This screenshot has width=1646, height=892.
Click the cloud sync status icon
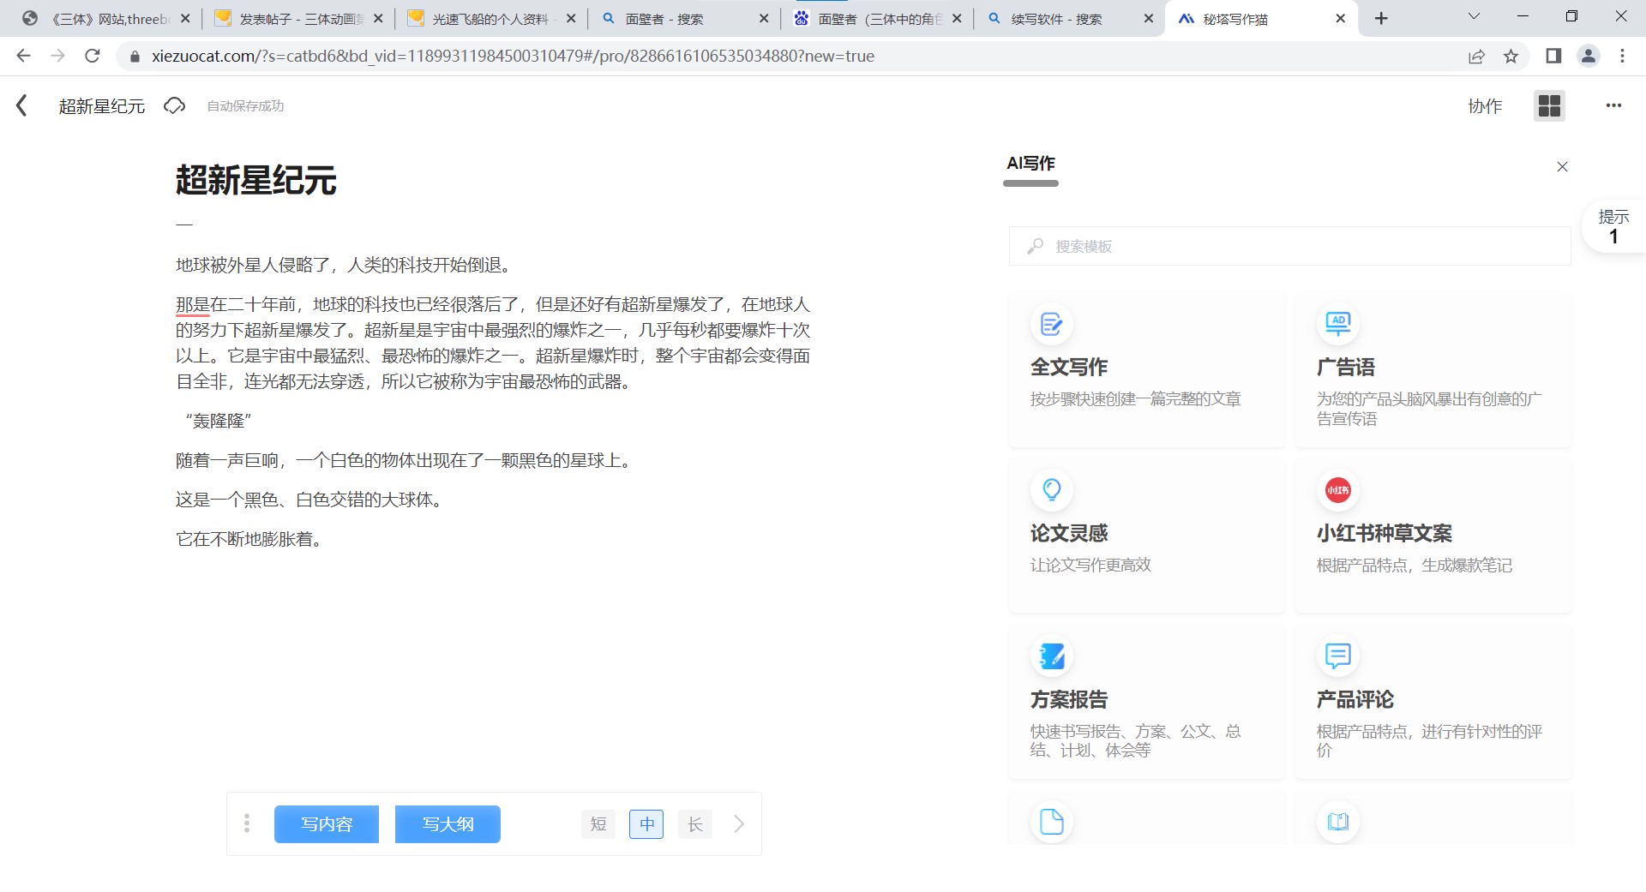[x=175, y=105]
